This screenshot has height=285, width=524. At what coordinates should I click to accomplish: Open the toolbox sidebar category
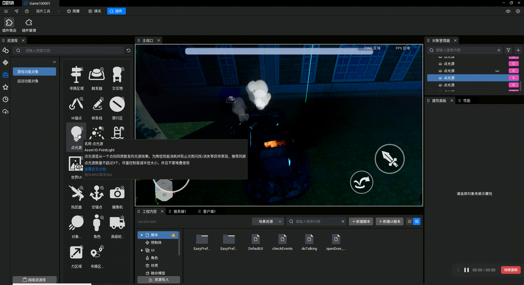5,75
